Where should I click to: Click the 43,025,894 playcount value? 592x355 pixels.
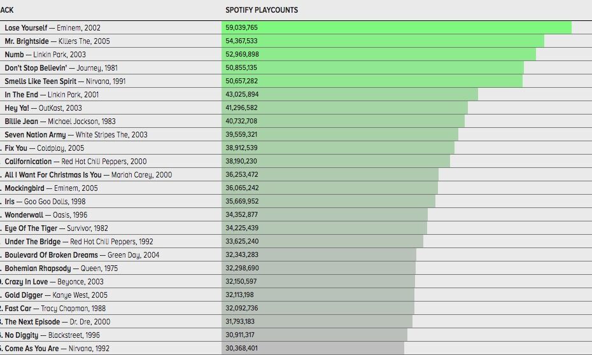click(242, 94)
